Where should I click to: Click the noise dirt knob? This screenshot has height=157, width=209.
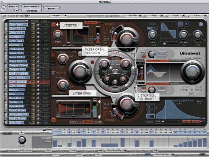(x=63, y=85)
